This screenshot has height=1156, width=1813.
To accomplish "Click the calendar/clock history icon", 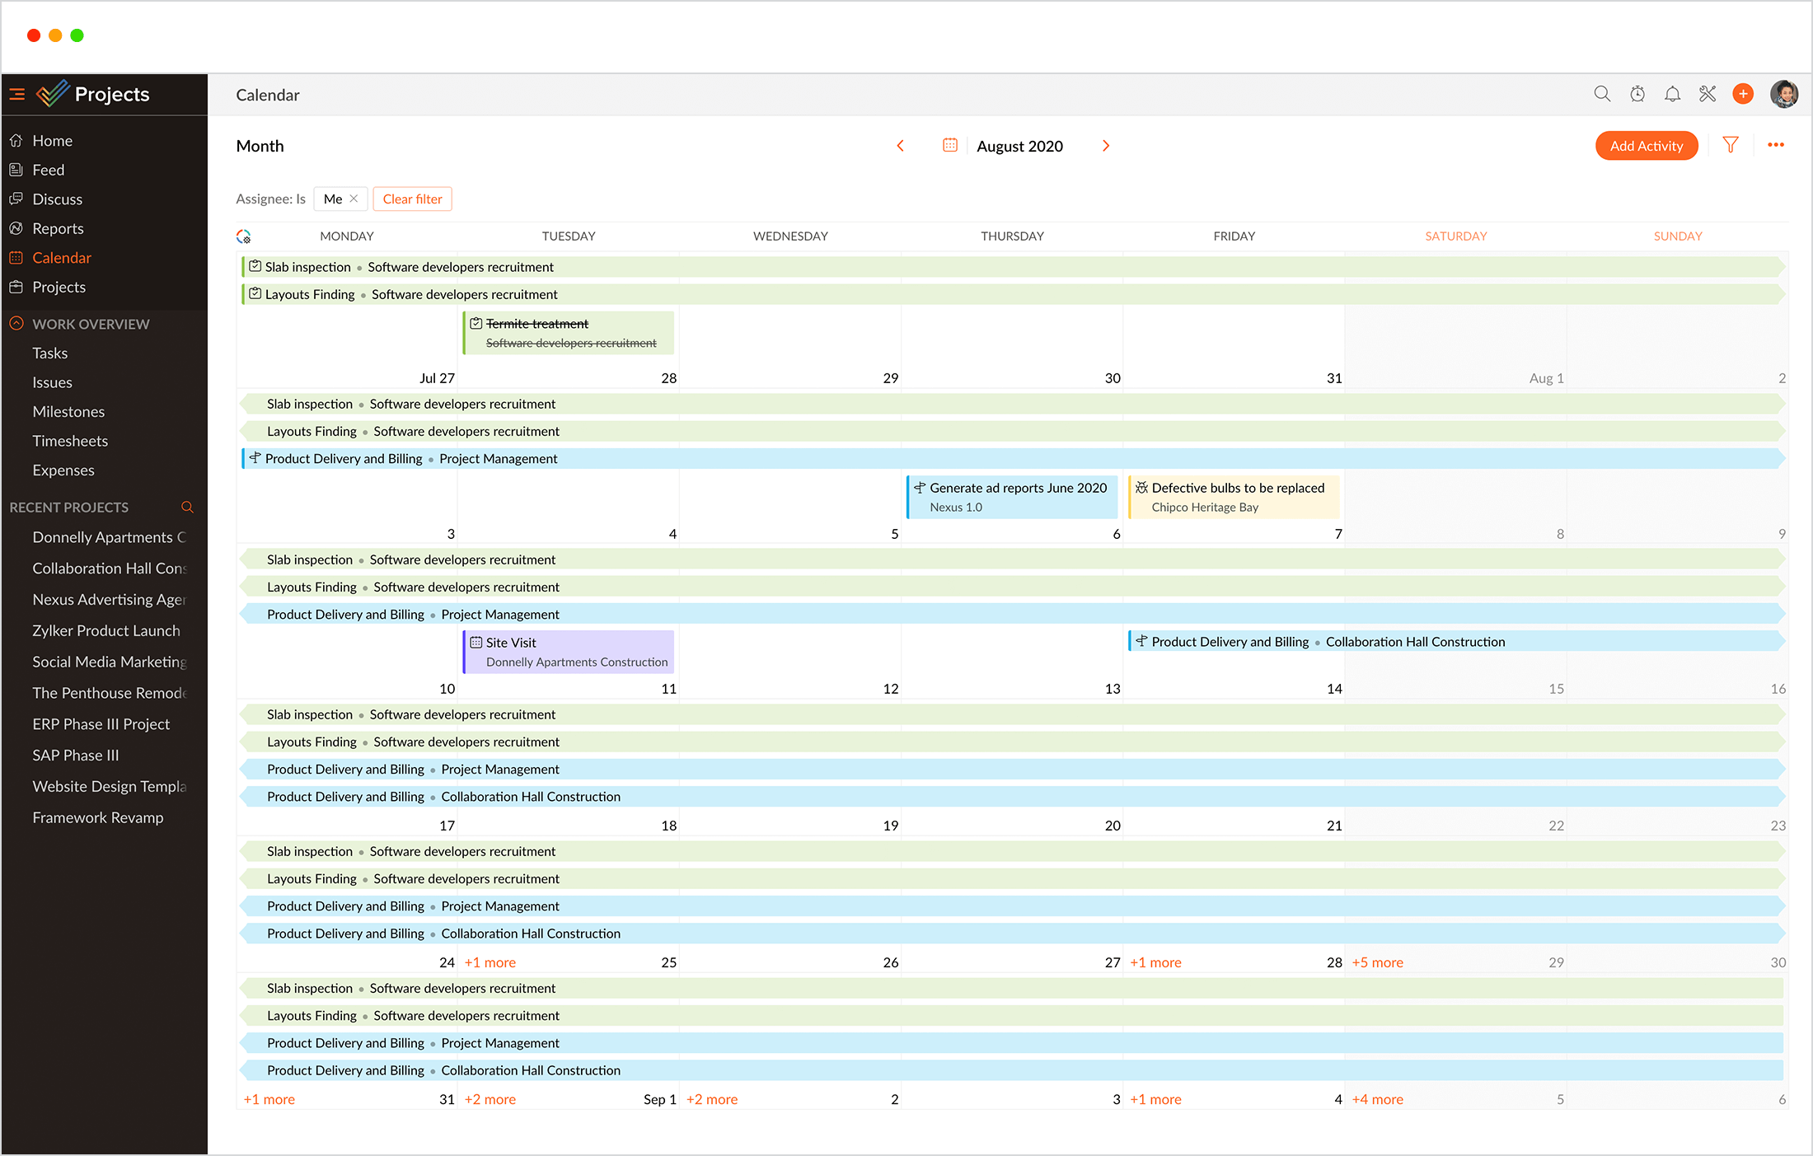I will pos(1637,94).
